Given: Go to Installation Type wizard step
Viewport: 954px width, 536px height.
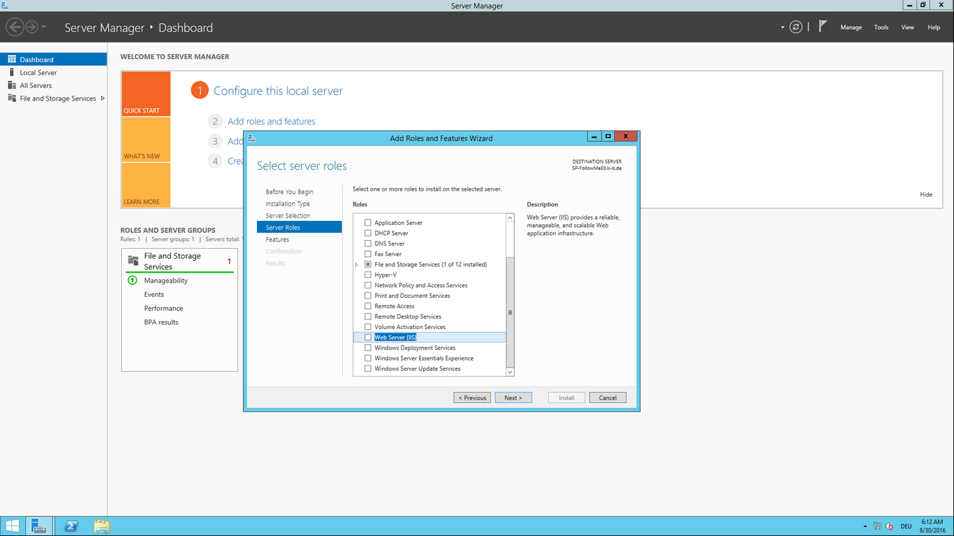Looking at the screenshot, I should 288,204.
